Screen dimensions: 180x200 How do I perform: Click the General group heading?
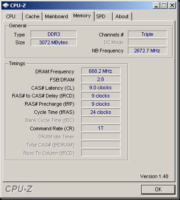(x=17, y=26)
